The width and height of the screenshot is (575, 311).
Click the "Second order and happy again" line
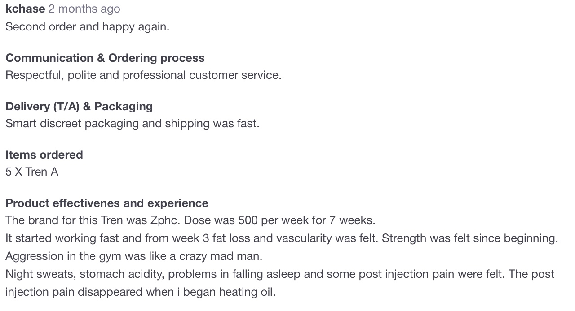[87, 27]
